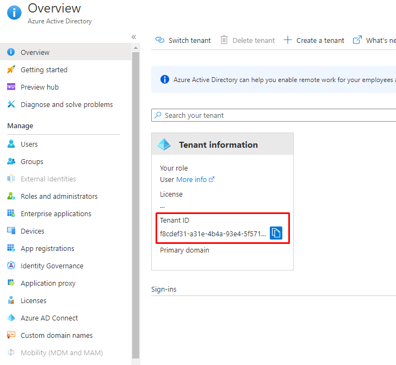Screen dimensions: 396x365
Task: Click the Diagnose and solve problems wrench icon
Action: pyautogui.click(x=11, y=104)
